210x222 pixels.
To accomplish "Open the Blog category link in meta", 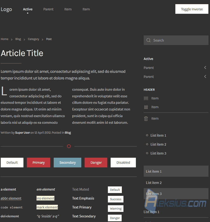I will point(68,133).
